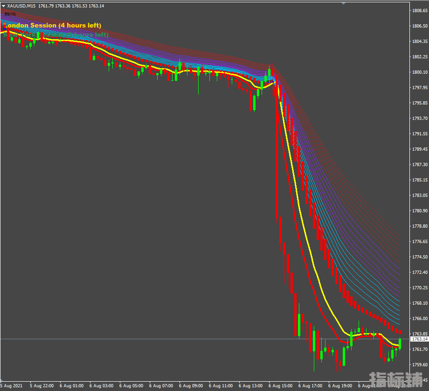Click the London Session label
This screenshot has width=429, height=391.
coord(52,25)
